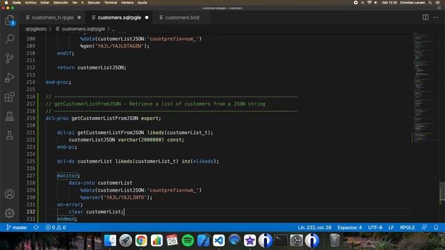Open Spotlight search in the menu bar

pyautogui.click(x=430, y=3)
